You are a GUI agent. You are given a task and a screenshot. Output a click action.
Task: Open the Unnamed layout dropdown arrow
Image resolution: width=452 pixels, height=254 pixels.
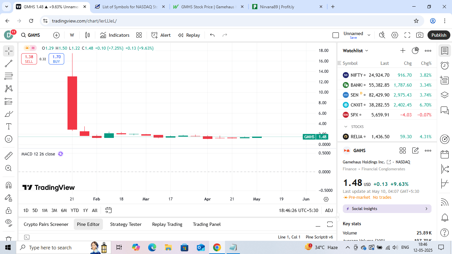click(x=369, y=35)
